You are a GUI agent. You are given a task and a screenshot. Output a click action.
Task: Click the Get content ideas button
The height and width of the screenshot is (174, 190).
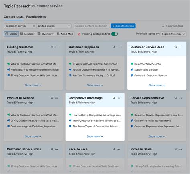(123, 26)
